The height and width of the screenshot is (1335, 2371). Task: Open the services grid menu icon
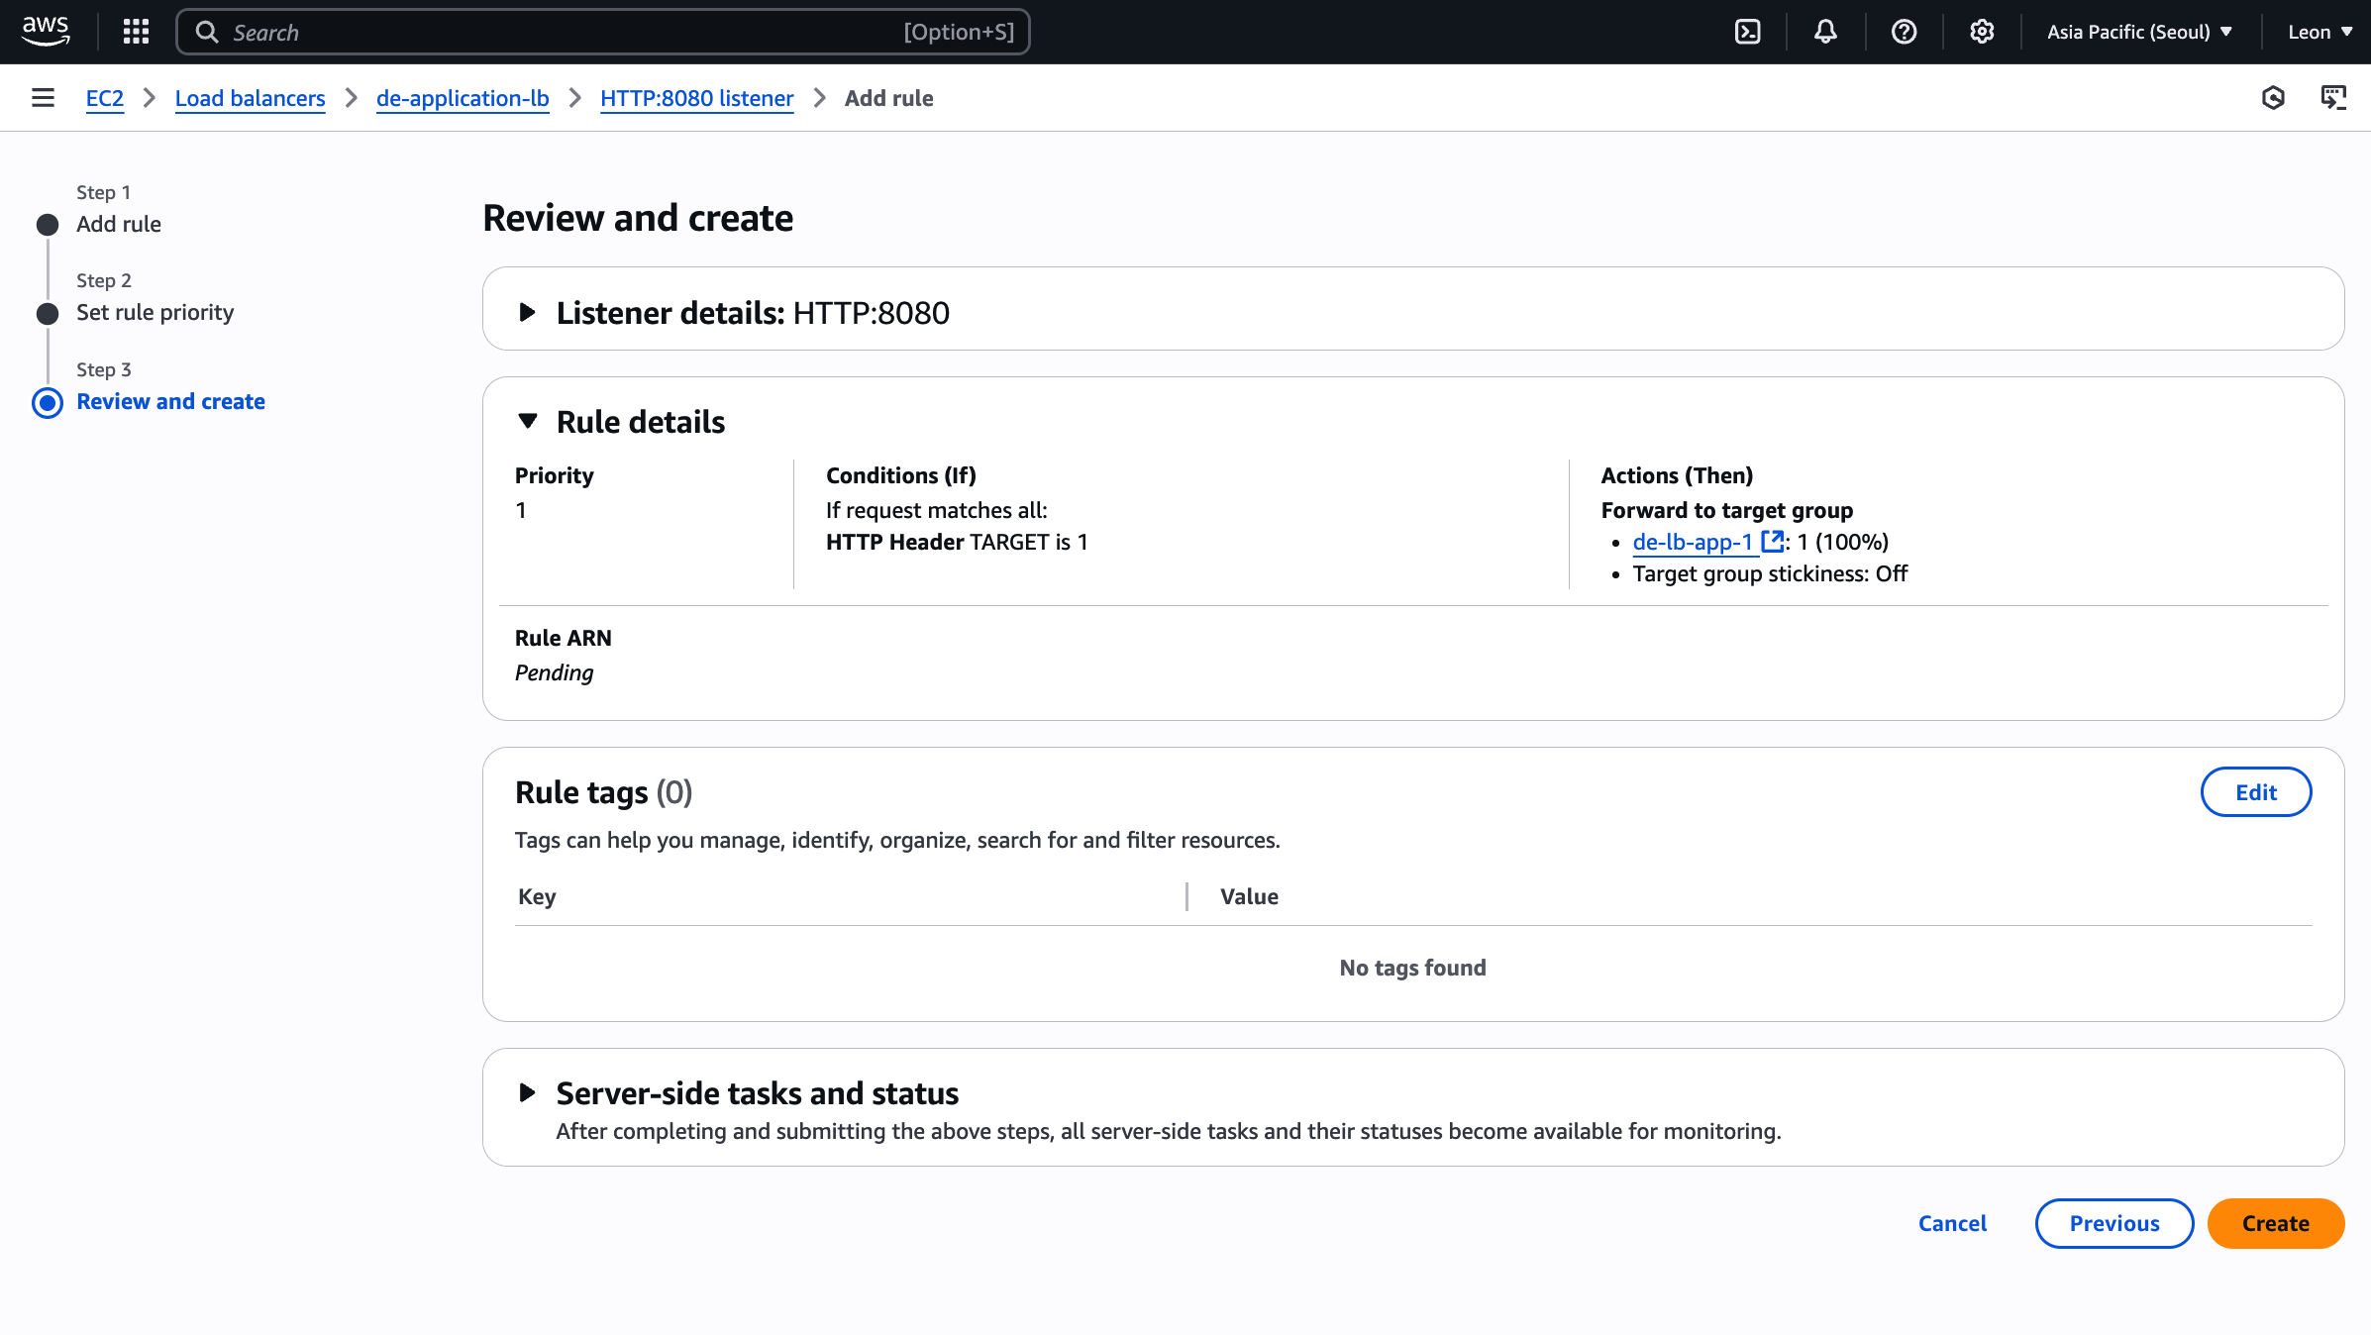[x=136, y=32]
